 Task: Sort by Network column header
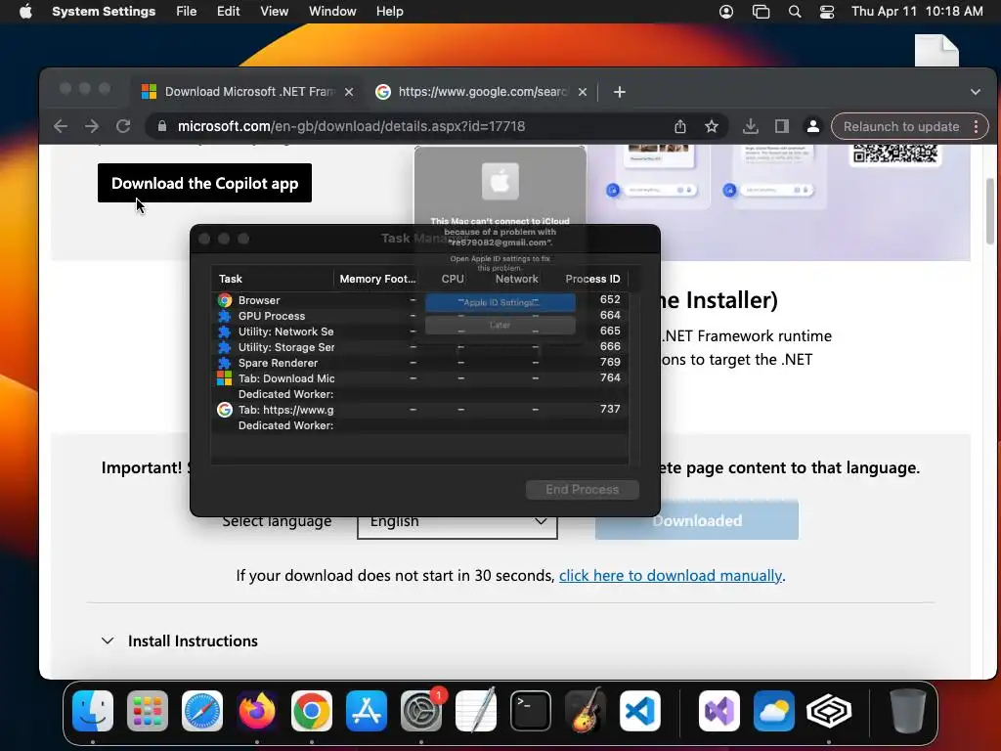point(516,279)
